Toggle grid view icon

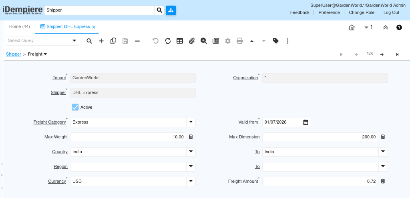pyautogui.click(x=180, y=41)
